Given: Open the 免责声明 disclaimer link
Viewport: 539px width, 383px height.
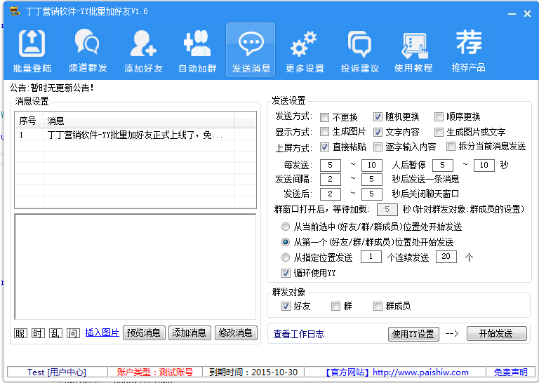Looking at the screenshot, I should (510, 372).
